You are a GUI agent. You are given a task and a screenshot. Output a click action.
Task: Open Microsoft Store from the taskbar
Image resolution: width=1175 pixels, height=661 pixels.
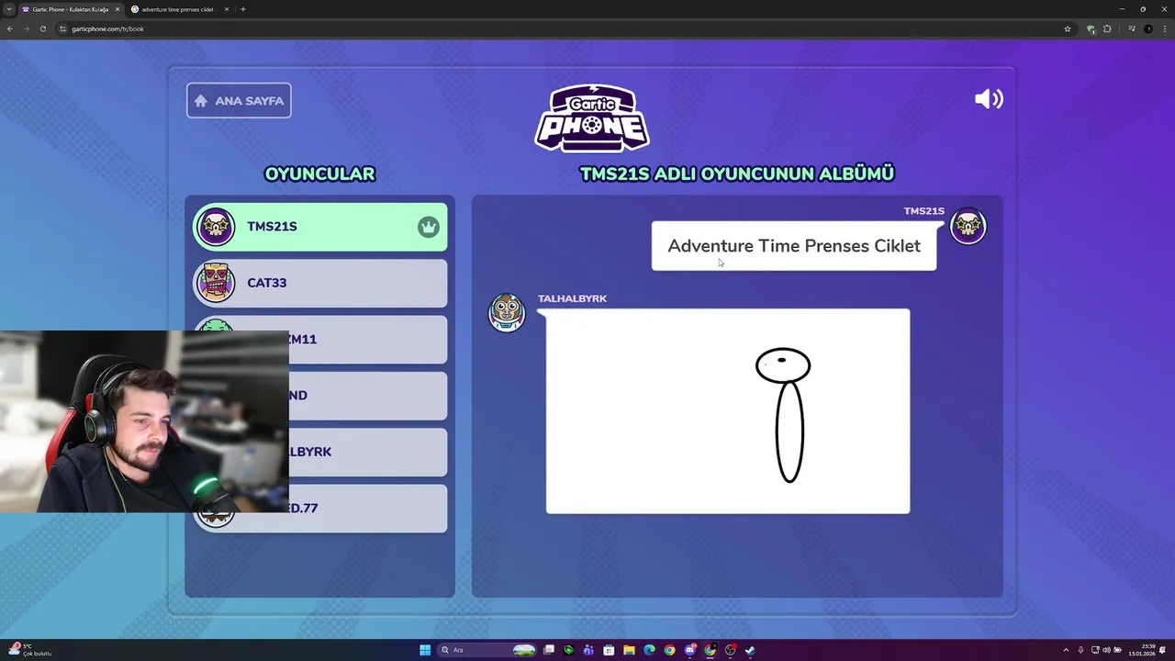click(x=609, y=650)
